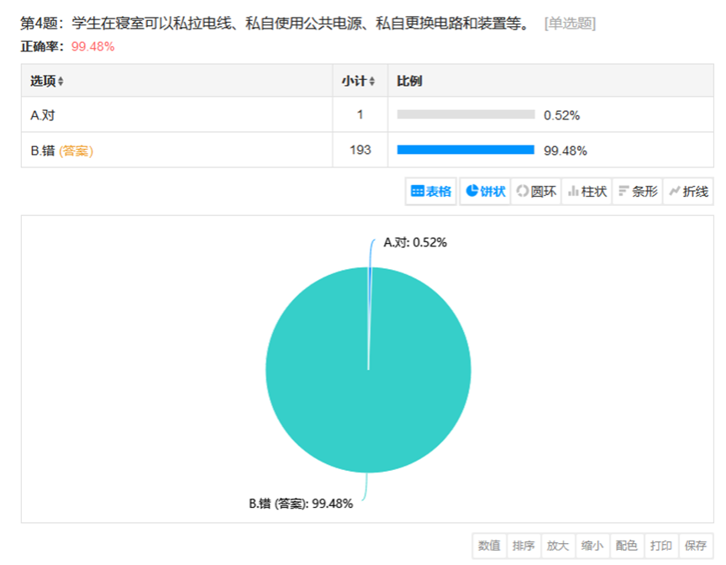Toggle 数值 display on chart

tap(489, 546)
